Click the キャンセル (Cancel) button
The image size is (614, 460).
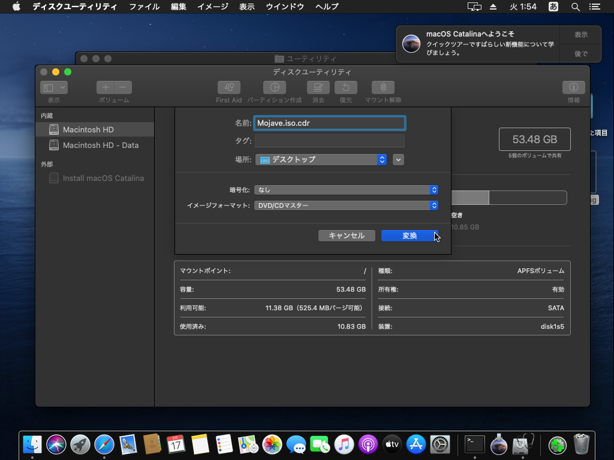[347, 235]
